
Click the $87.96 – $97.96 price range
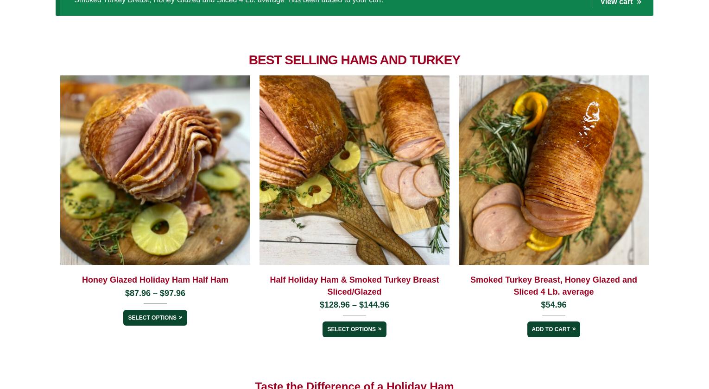coord(155,293)
